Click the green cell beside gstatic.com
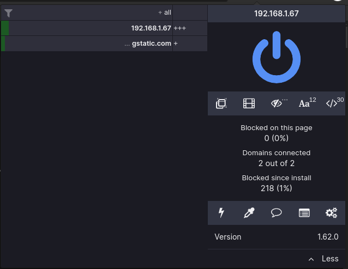 click(3, 44)
